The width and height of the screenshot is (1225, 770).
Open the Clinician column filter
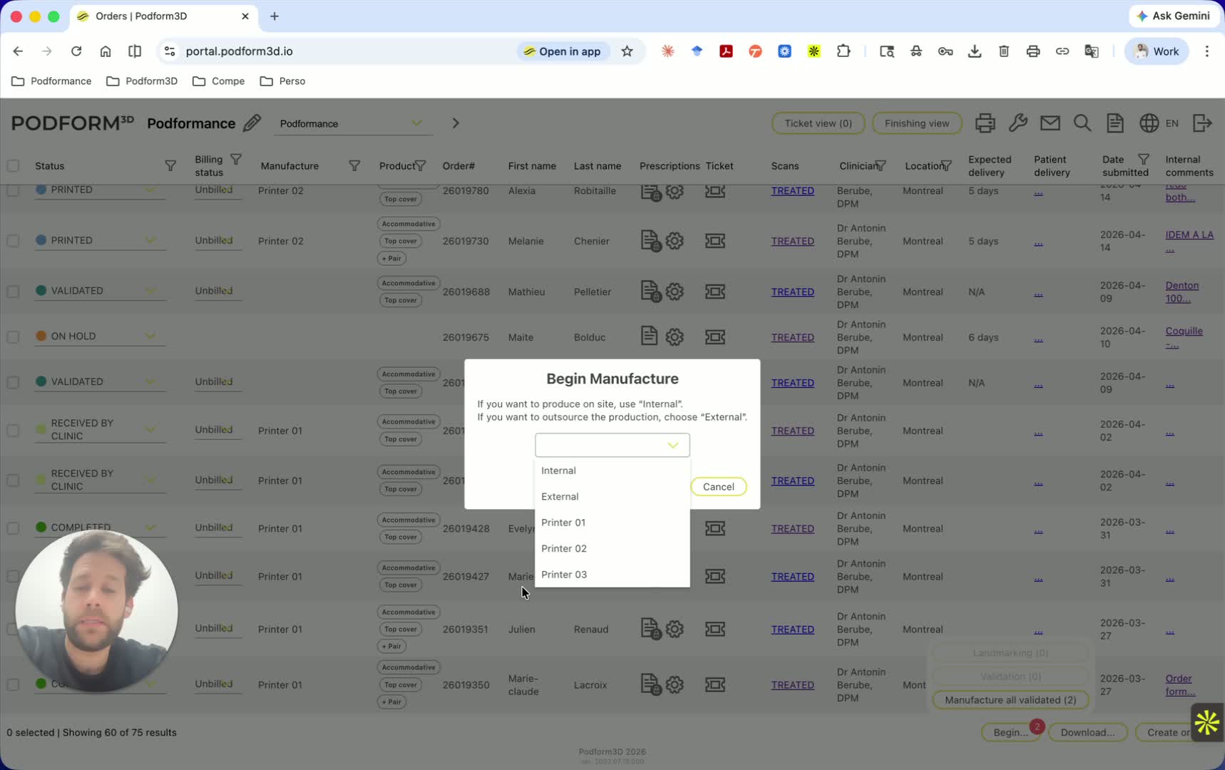[x=881, y=166]
